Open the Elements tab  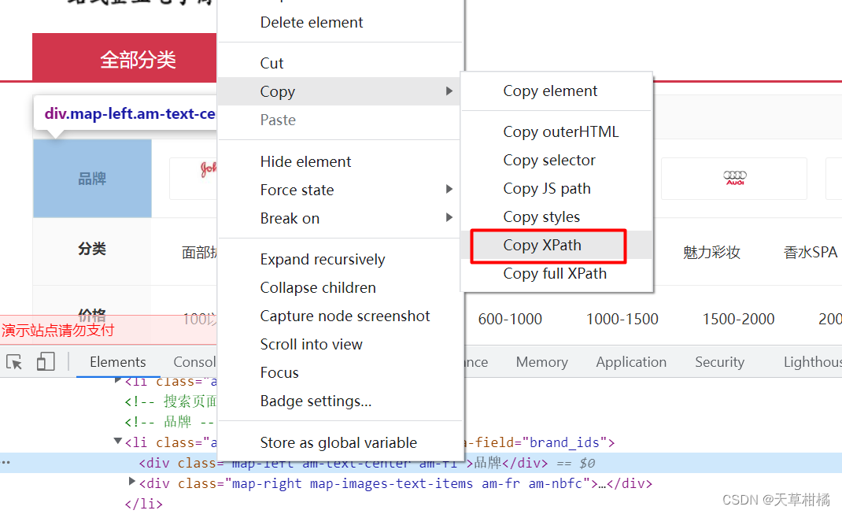coord(117,362)
